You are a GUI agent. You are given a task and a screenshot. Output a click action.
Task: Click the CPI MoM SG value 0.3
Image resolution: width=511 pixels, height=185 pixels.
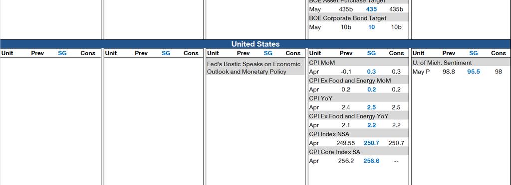point(371,72)
